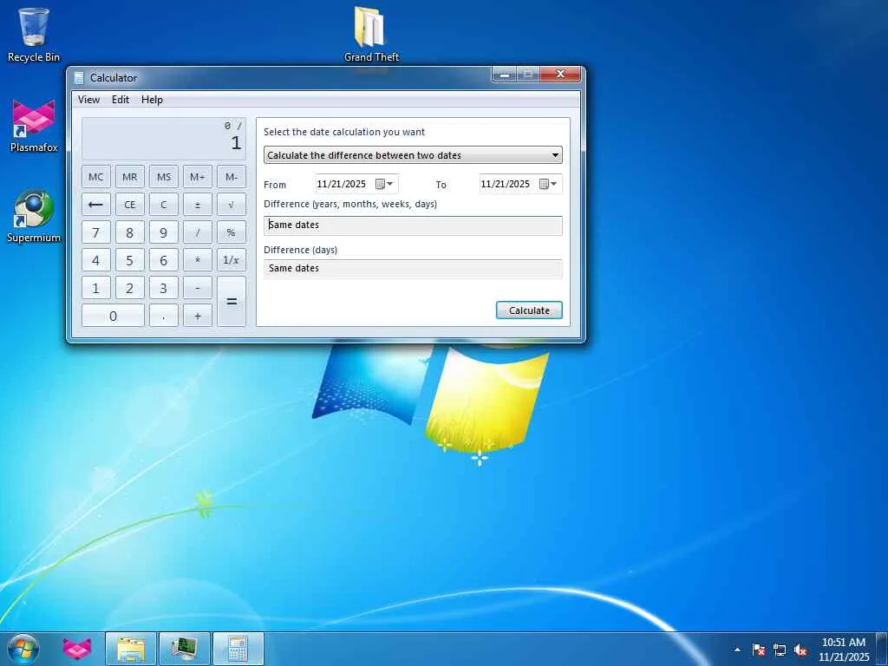888x666 pixels.
Task: Open the Windows Start orb
Action: (23, 649)
